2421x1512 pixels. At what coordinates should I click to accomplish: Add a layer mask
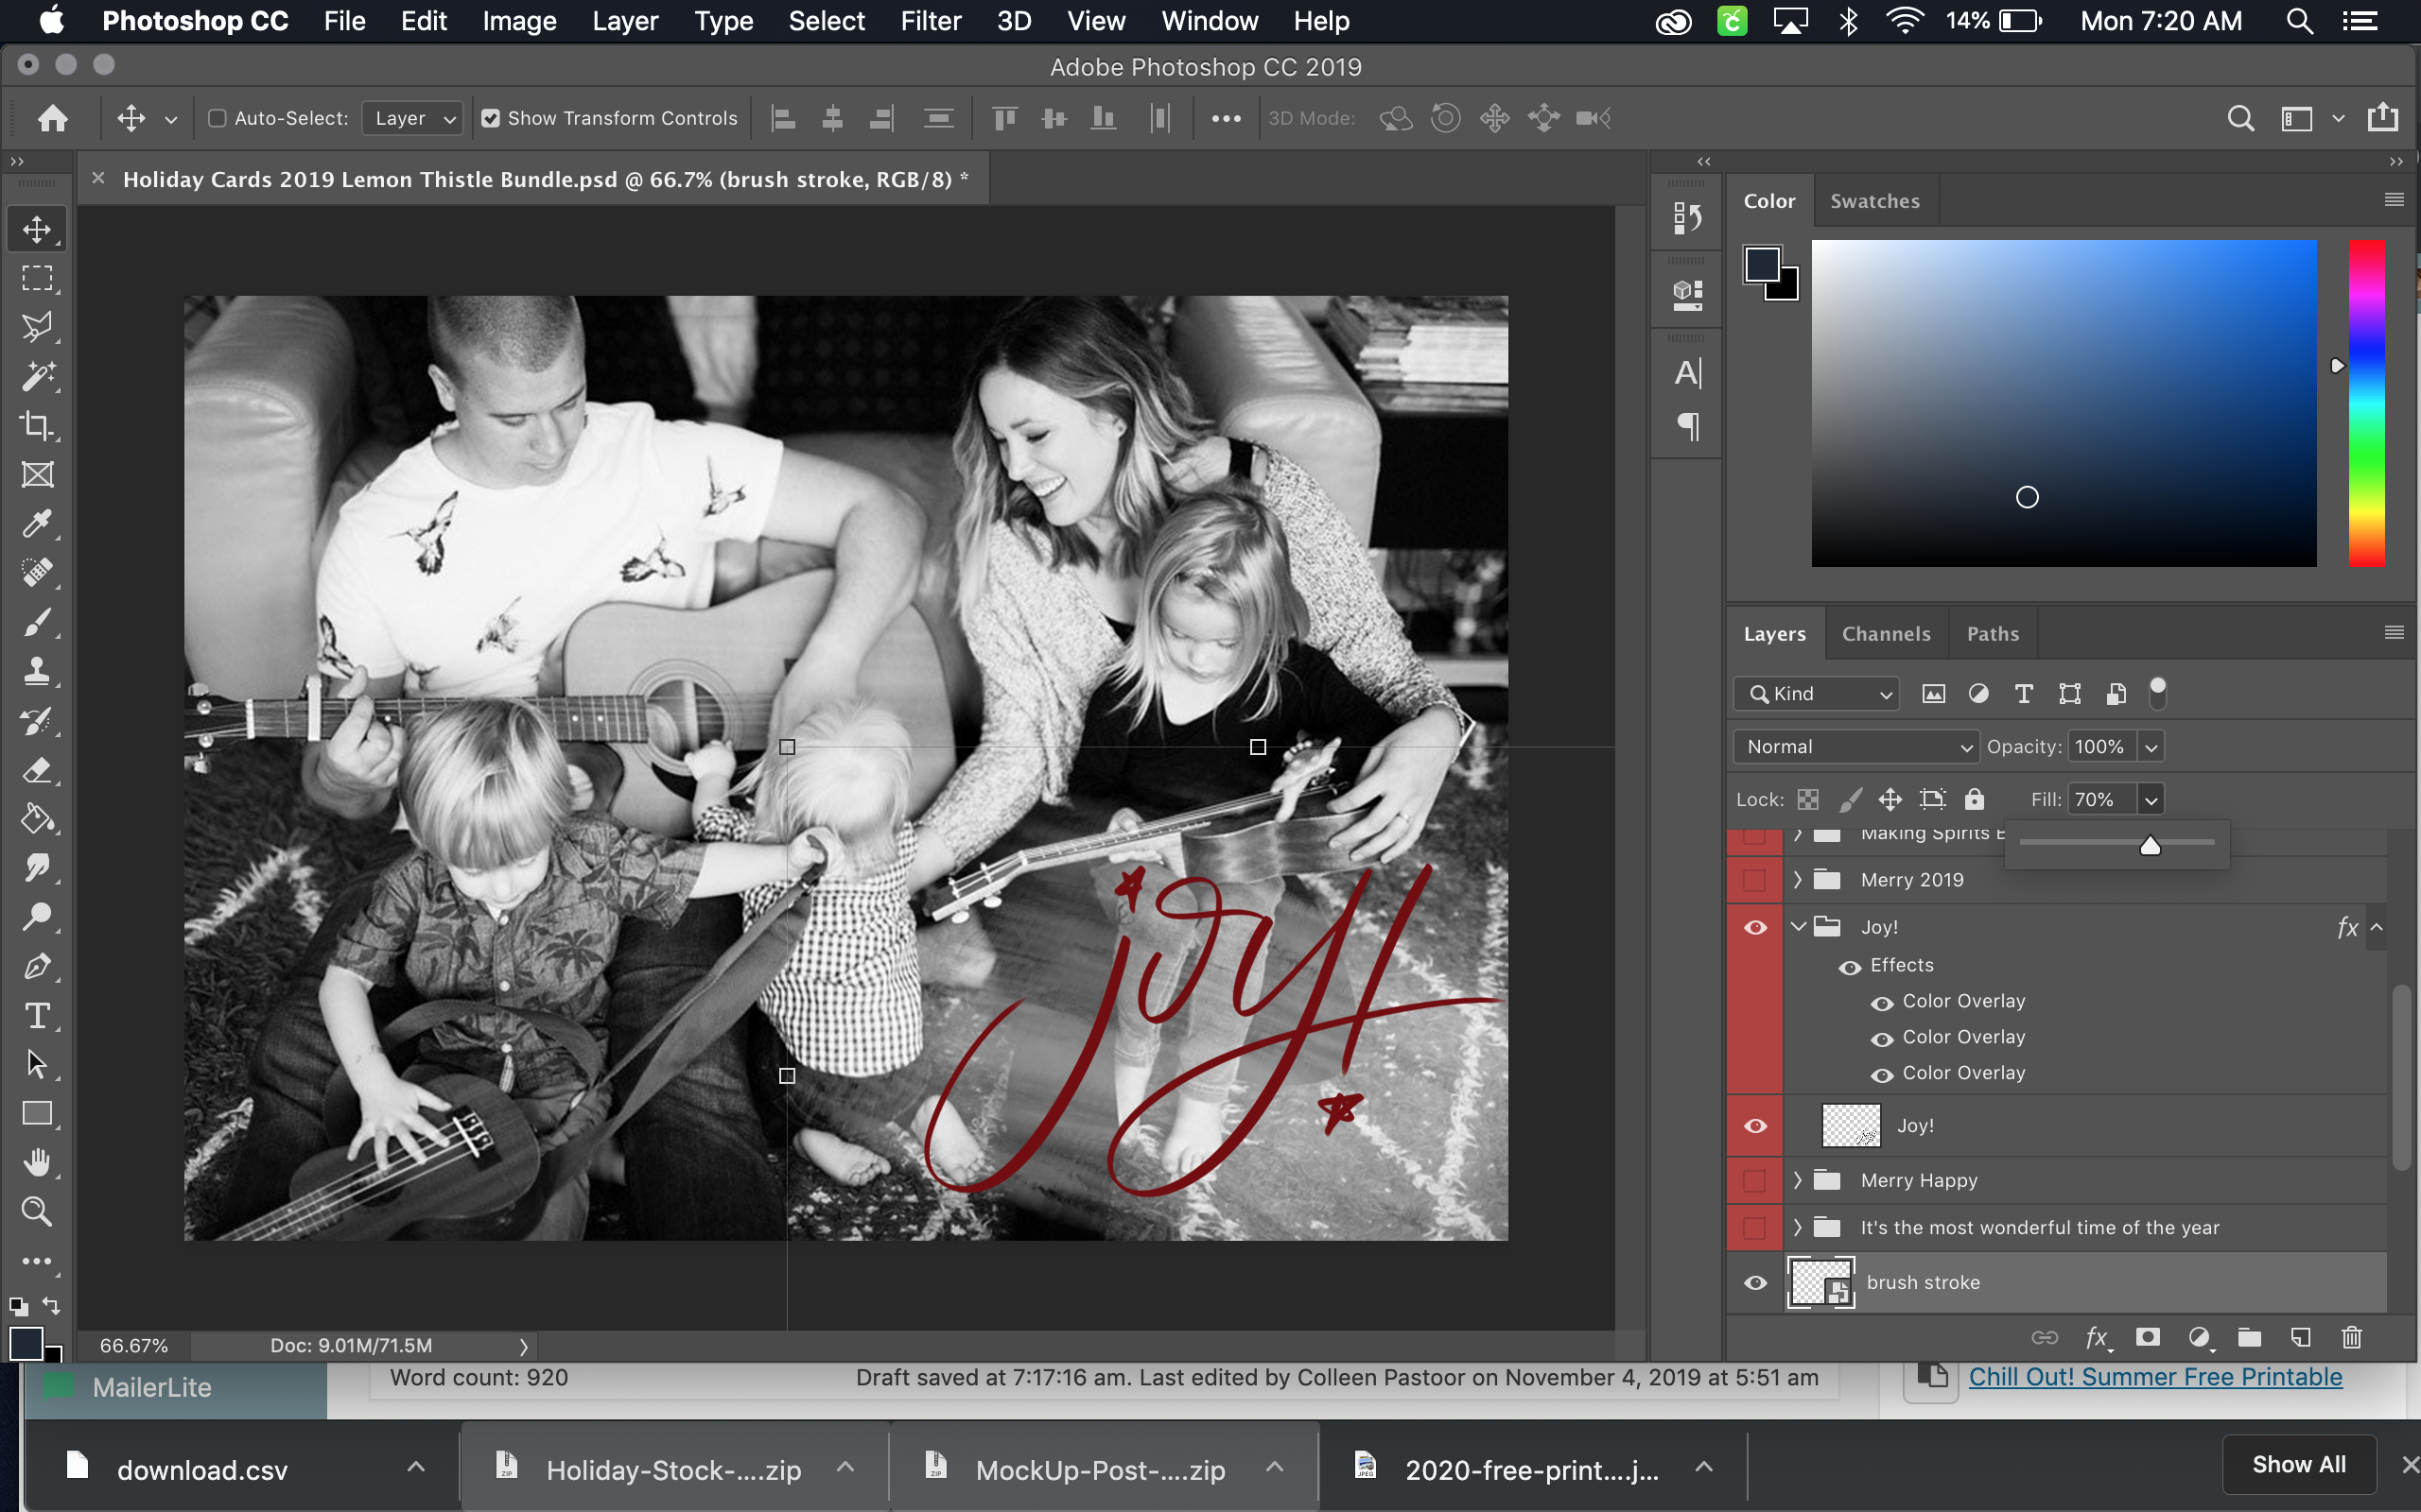(x=2148, y=1338)
